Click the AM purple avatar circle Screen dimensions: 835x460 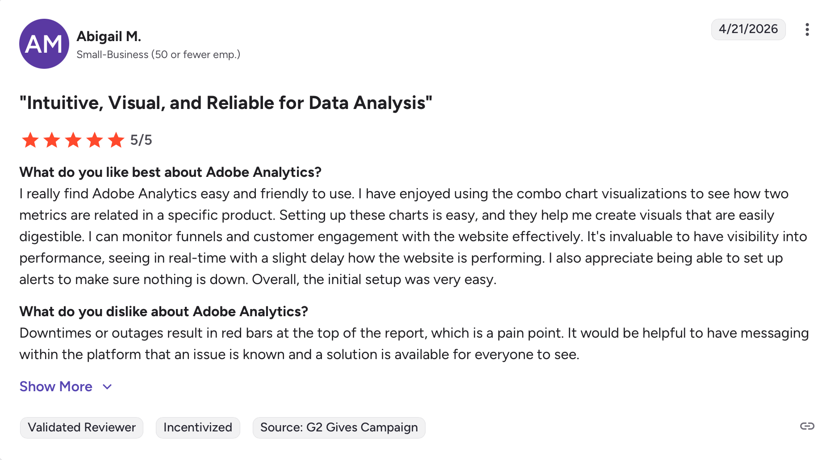(x=44, y=44)
